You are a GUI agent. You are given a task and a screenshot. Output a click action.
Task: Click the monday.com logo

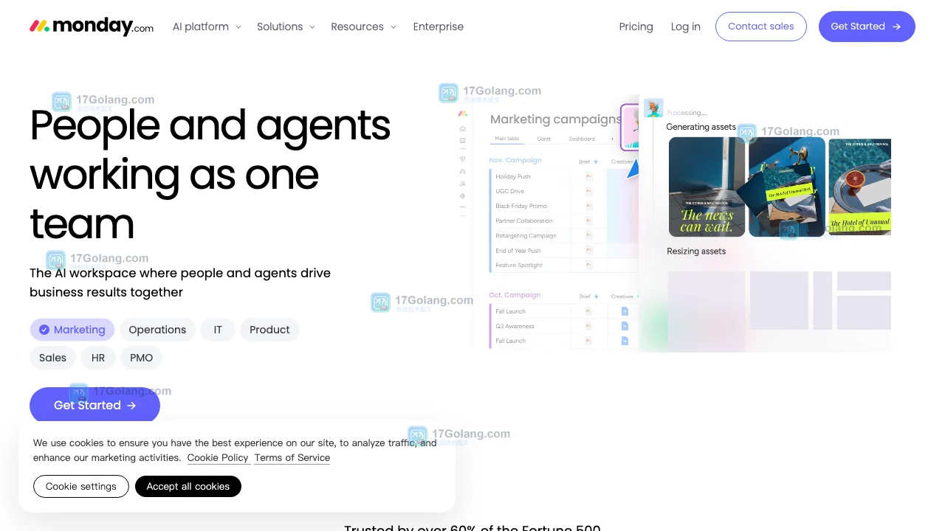tap(92, 27)
